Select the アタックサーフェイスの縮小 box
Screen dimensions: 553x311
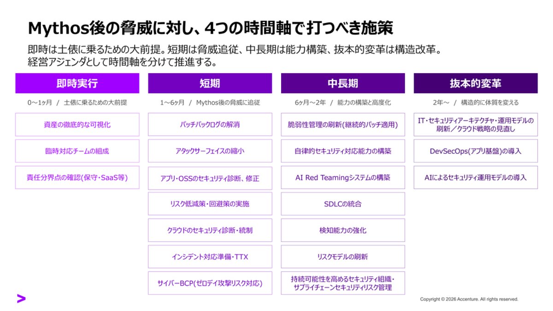pyautogui.click(x=210, y=151)
